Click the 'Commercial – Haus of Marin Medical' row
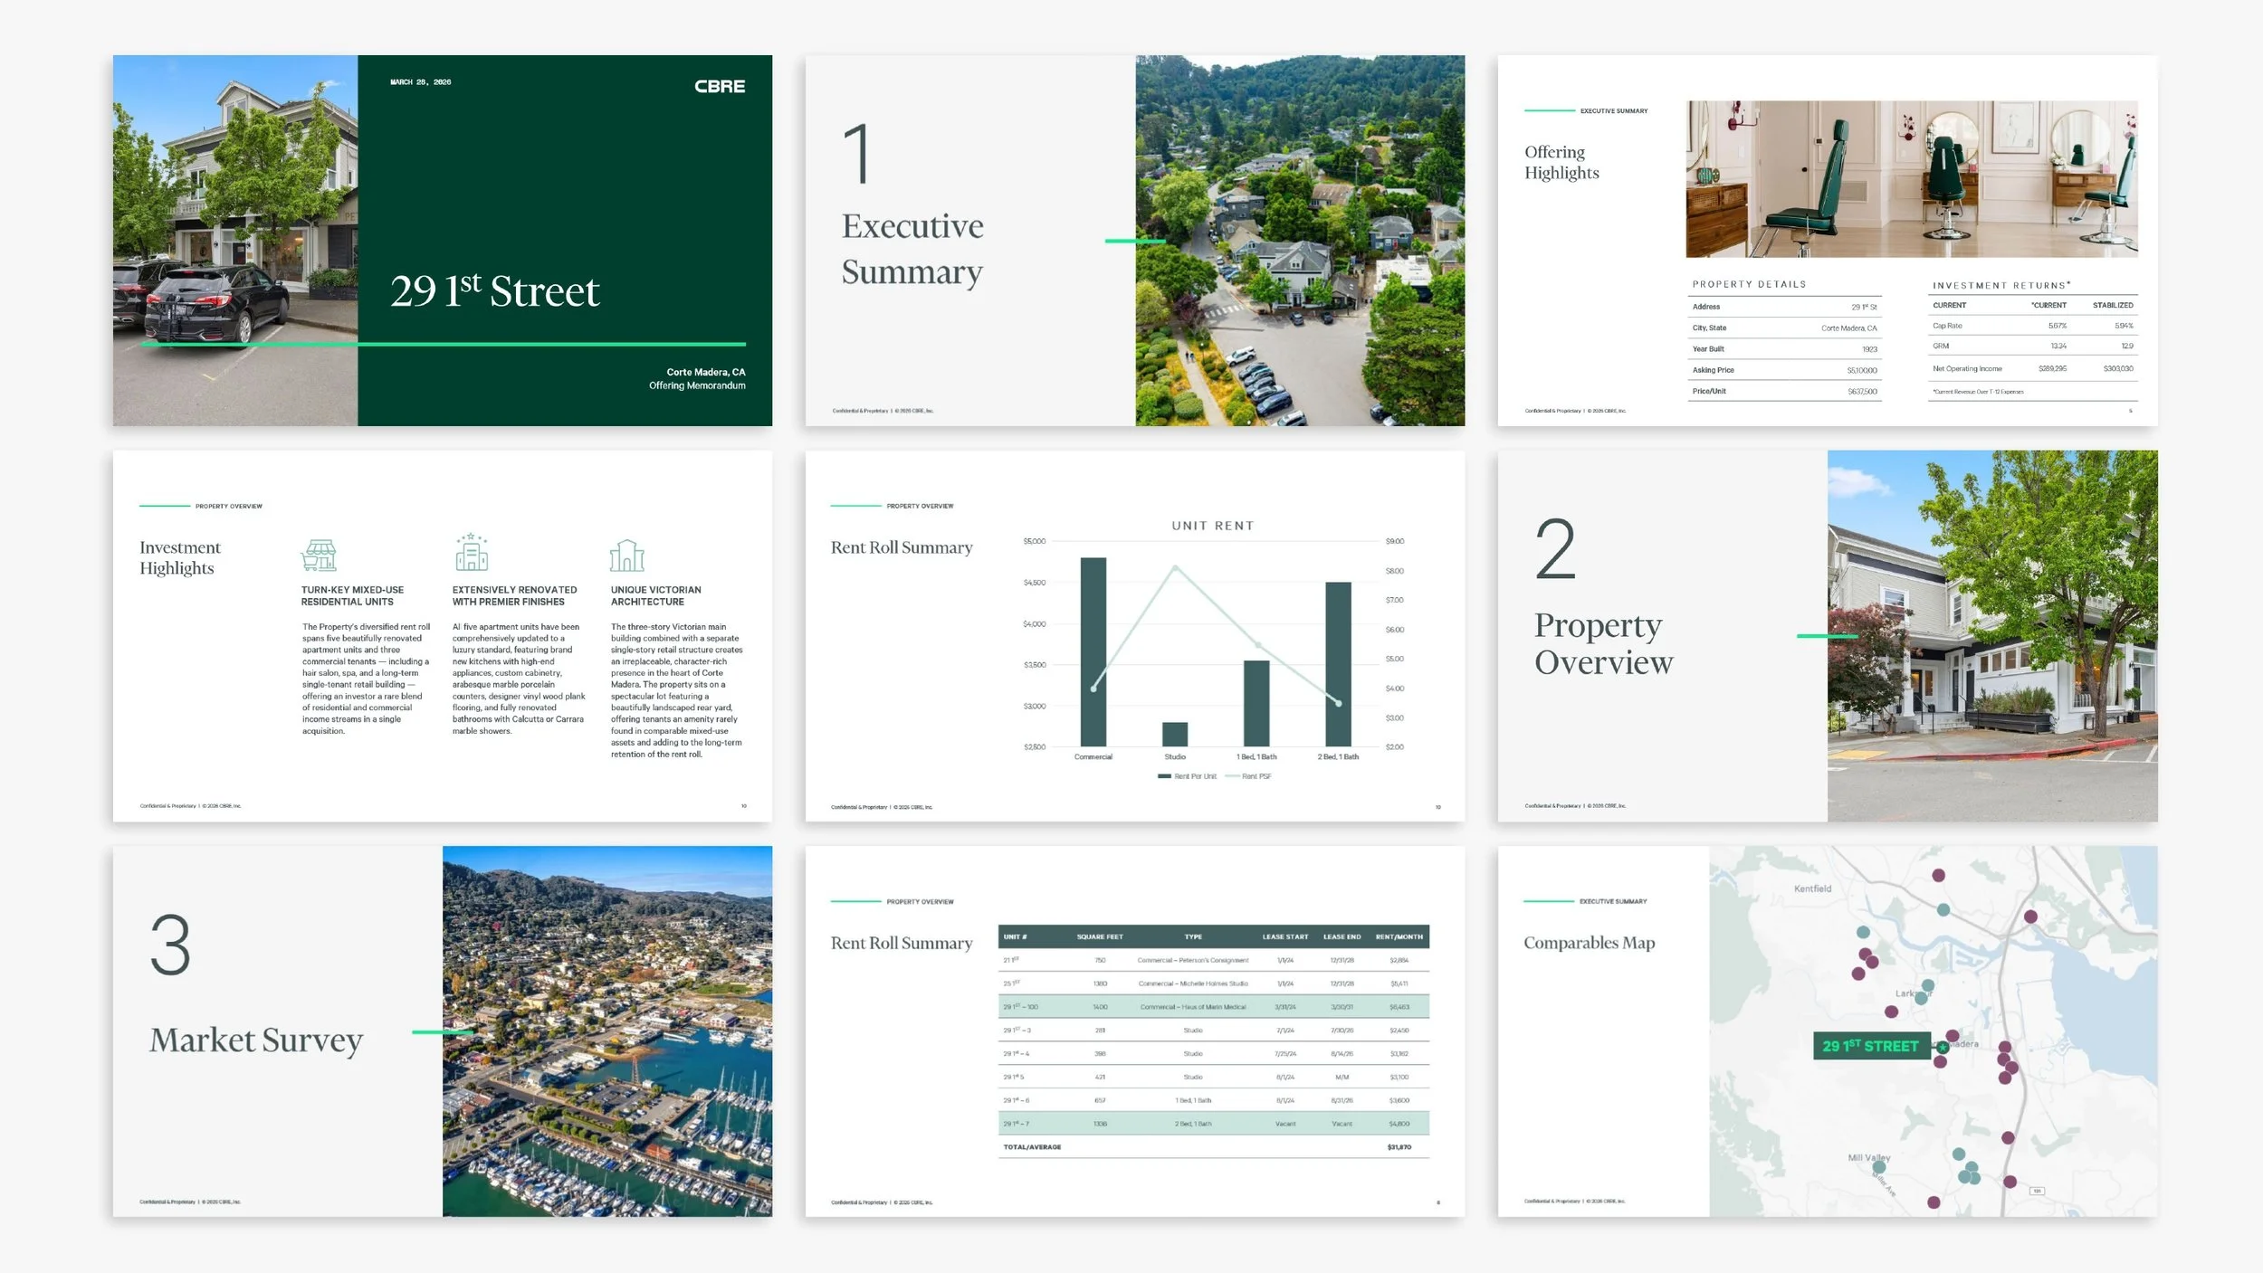This screenshot has height=1273, width=2263. coord(1214,1007)
